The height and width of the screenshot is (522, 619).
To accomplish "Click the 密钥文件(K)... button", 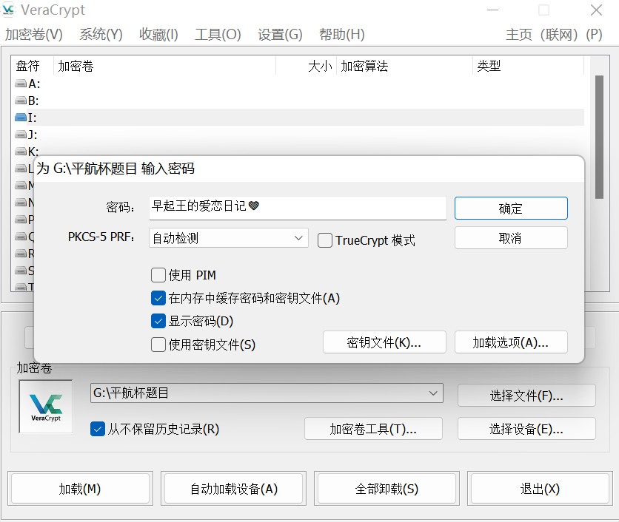I will tap(384, 342).
